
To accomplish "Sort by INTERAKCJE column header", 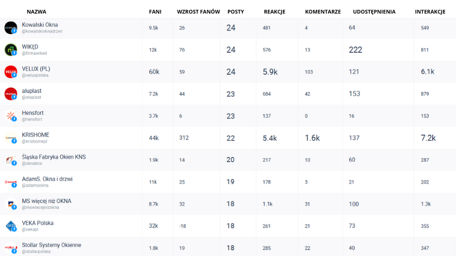I will coord(430,11).
